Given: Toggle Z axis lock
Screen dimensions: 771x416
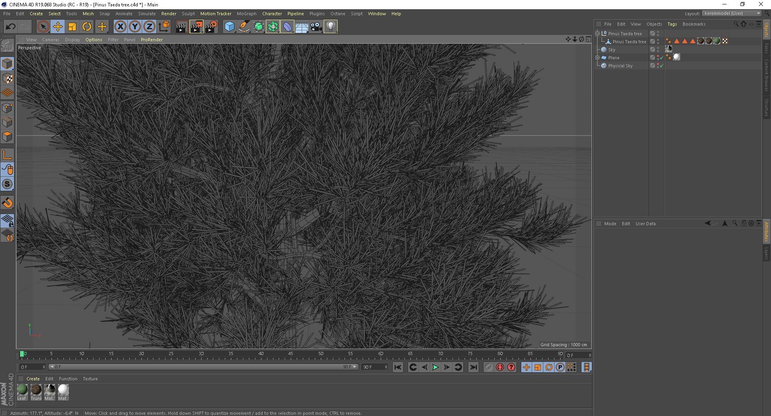Looking at the screenshot, I should click(x=149, y=27).
